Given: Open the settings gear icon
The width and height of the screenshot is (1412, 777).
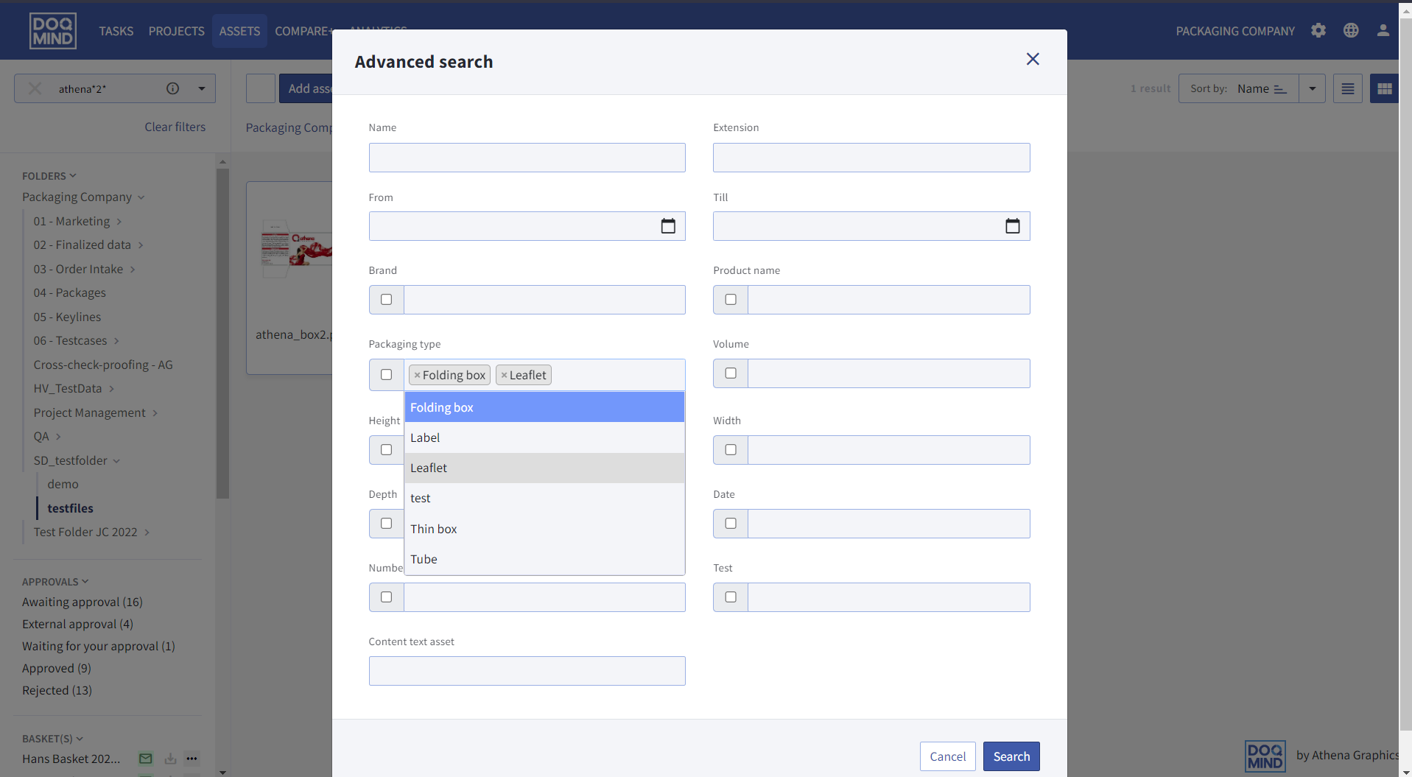Looking at the screenshot, I should click(x=1318, y=30).
